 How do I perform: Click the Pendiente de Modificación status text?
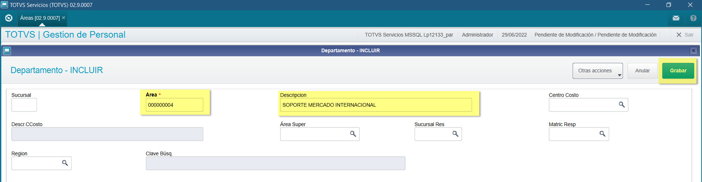595,35
